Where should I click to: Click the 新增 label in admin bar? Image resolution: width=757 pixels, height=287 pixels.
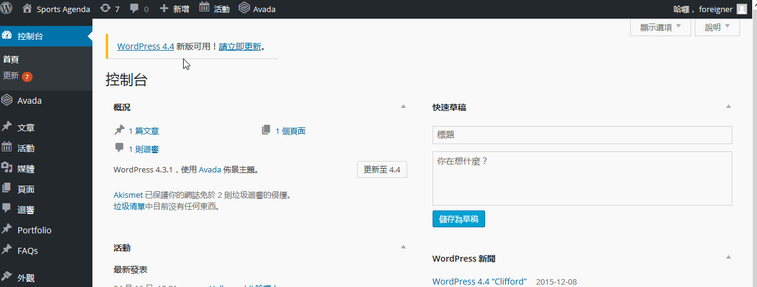point(181,9)
